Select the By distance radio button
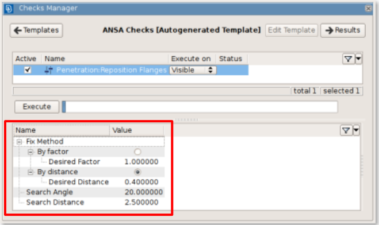This screenshot has height=225, width=379. tap(137, 172)
